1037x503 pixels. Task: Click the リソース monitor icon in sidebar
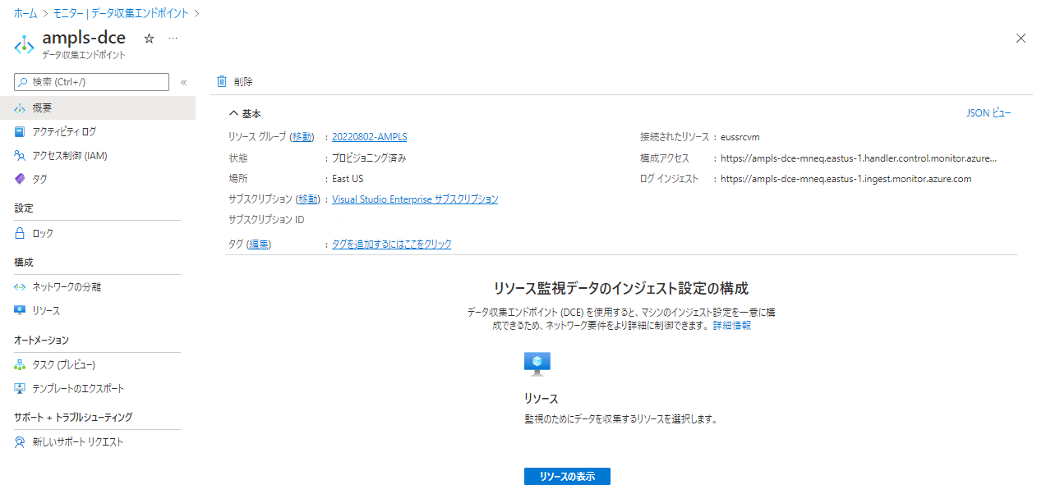[21, 311]
